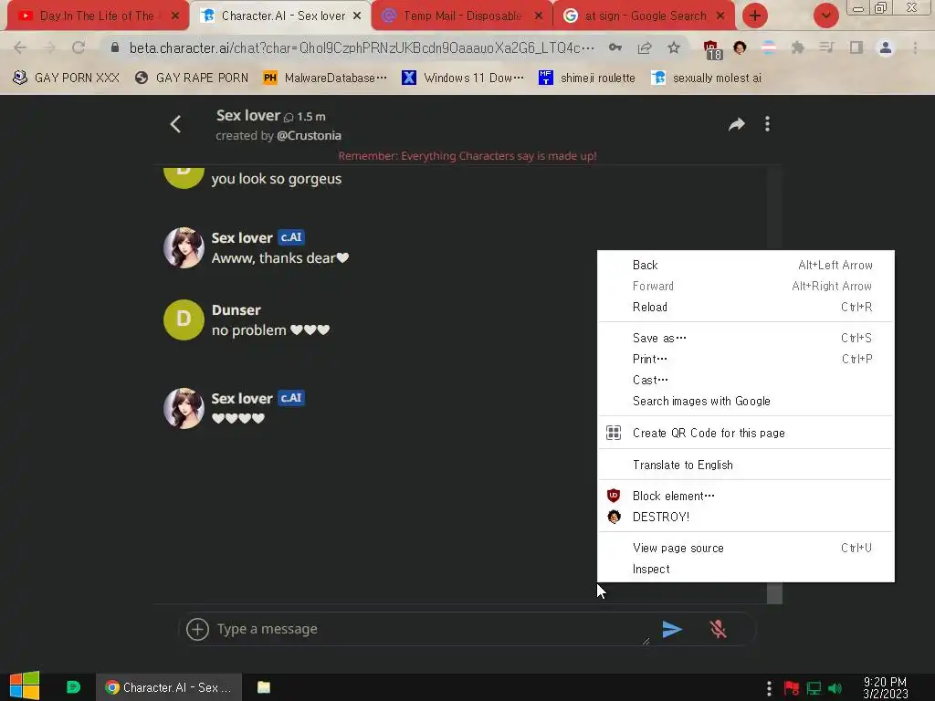This screenshot has height=701, width=935.
Task: Click the address bar URL field
Action: click(362, 47)
